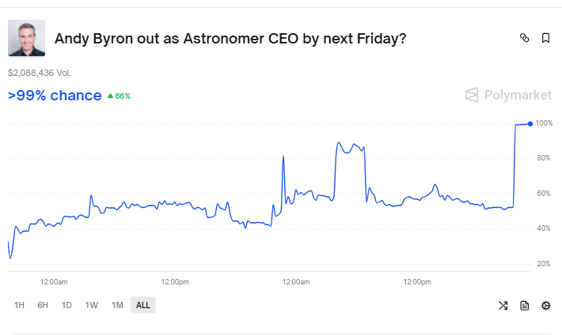
Task: Select the ALL time range
Action: (x=143, y=305)
